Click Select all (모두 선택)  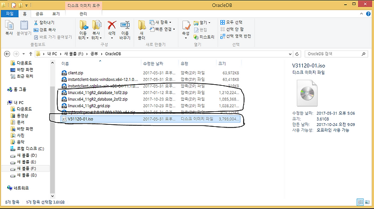coord(231,22)
